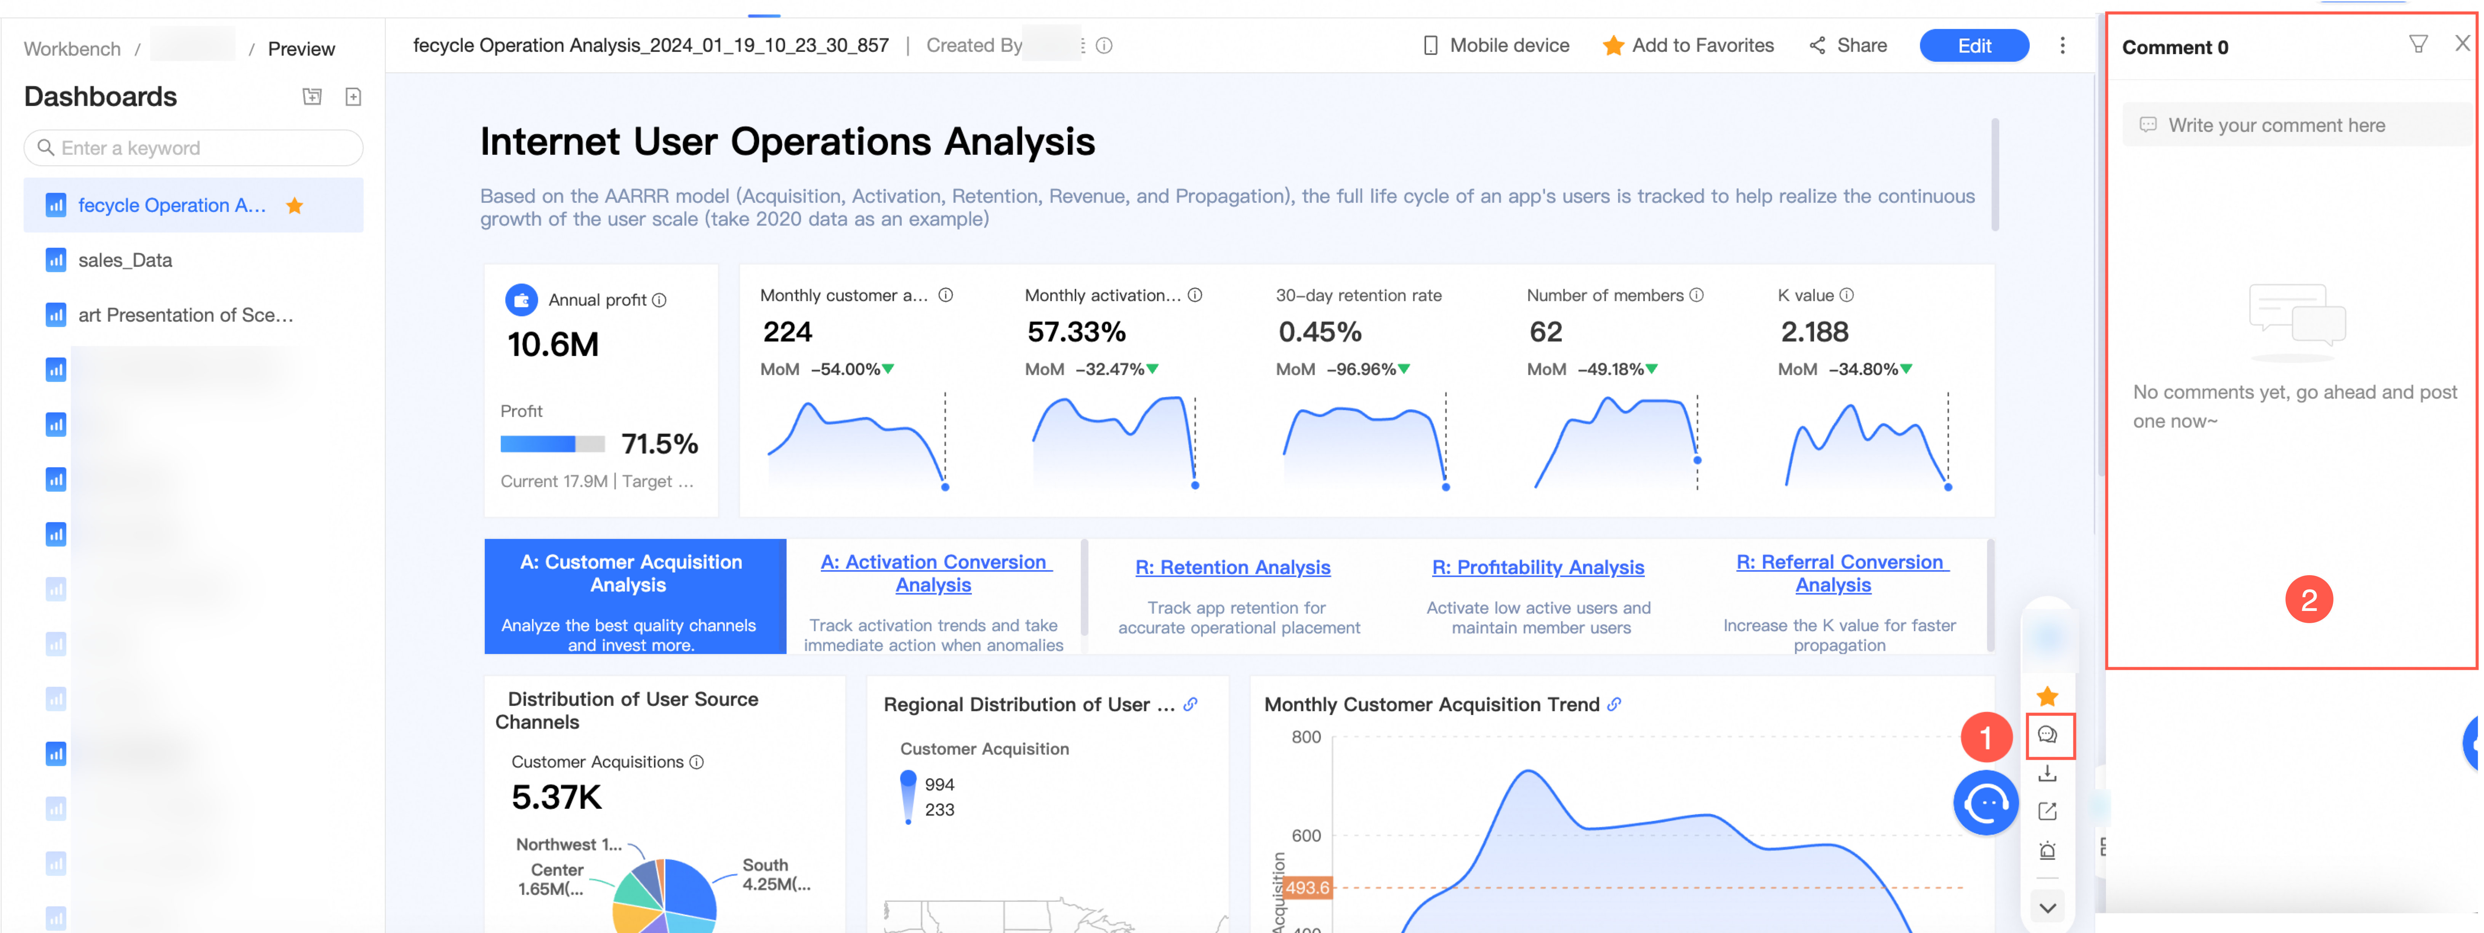Open sales_Data dashboard in the list

click(x=125, y=261)
